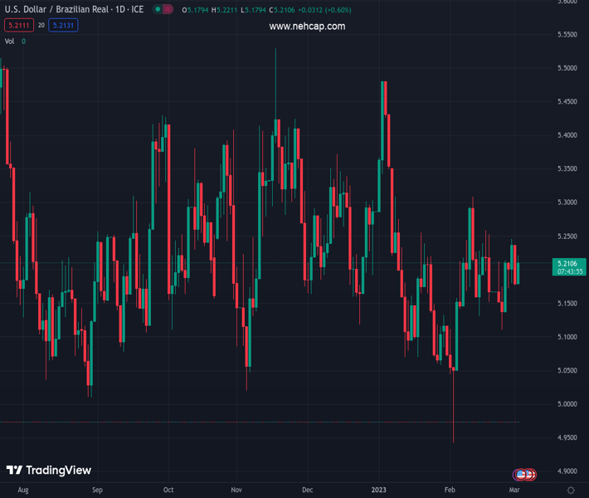
Task: Click the 5.0000 level on price scale
Action: (567, 404)
